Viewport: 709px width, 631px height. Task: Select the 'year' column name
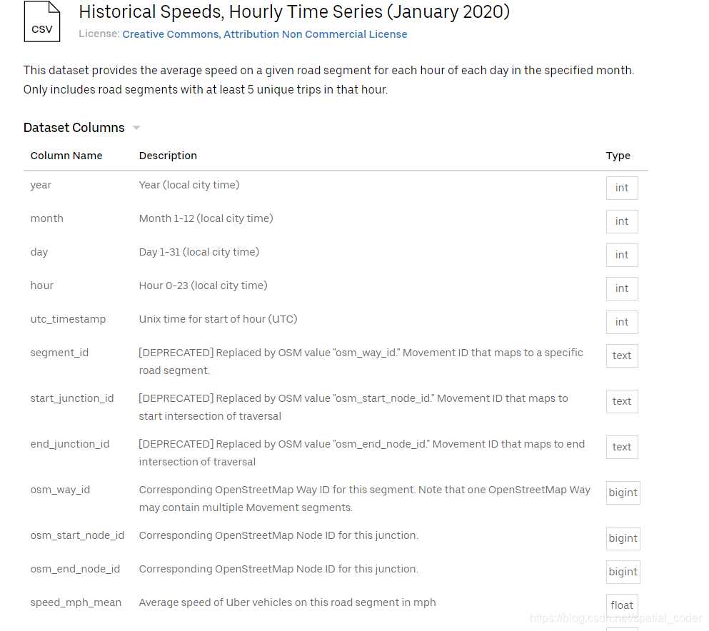click(x=41, y=185)
